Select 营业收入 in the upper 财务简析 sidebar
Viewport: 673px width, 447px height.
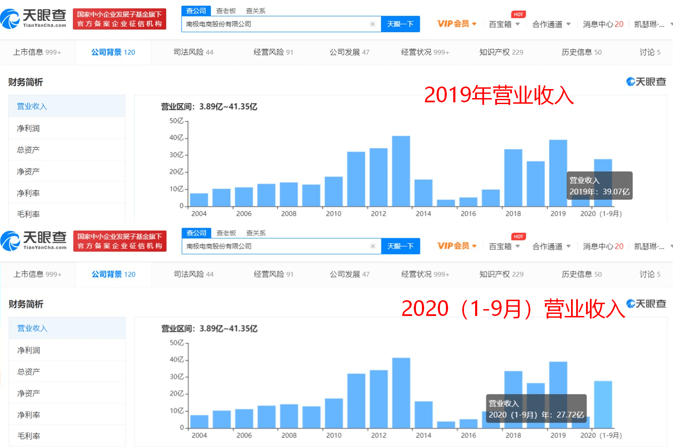pos(67,106)
